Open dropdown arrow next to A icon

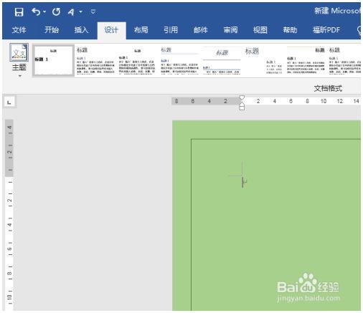pos(80,11)
